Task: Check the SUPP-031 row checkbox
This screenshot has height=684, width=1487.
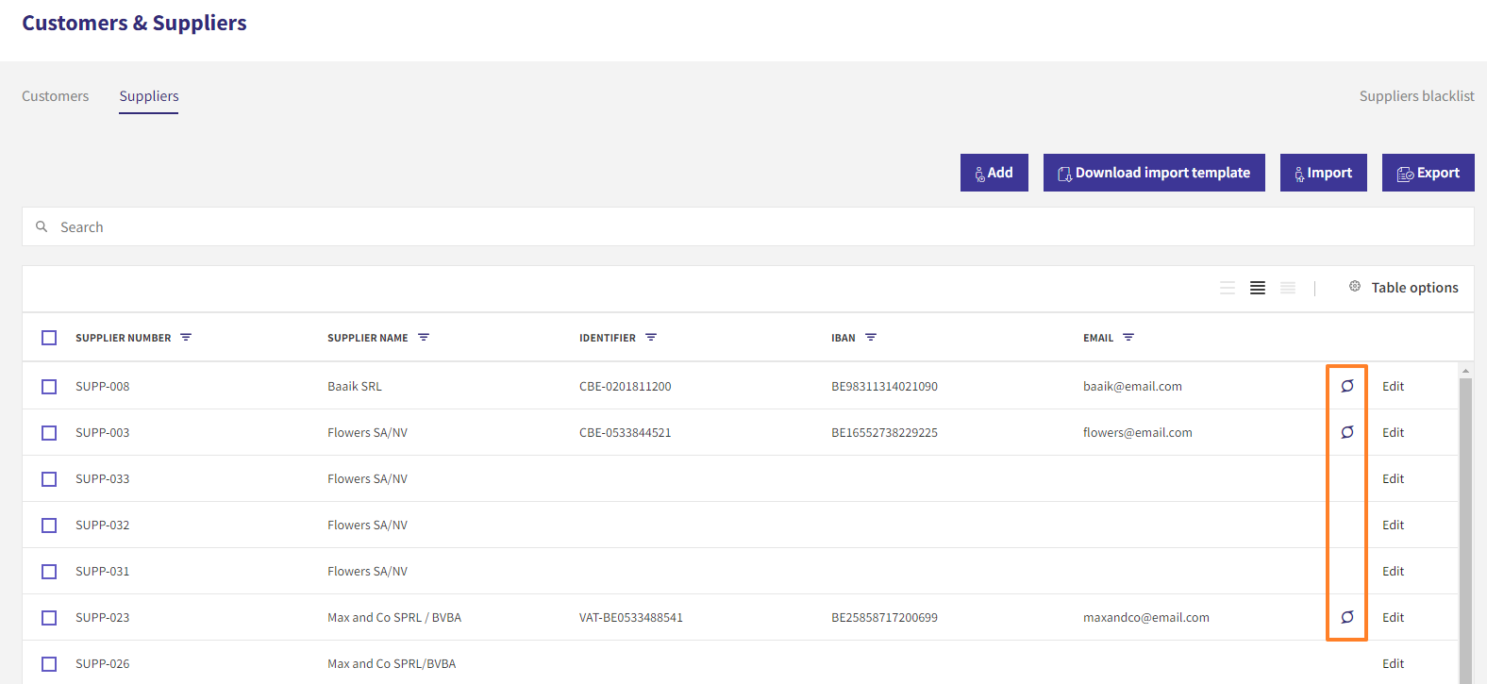Action: [x=49, y=572]
